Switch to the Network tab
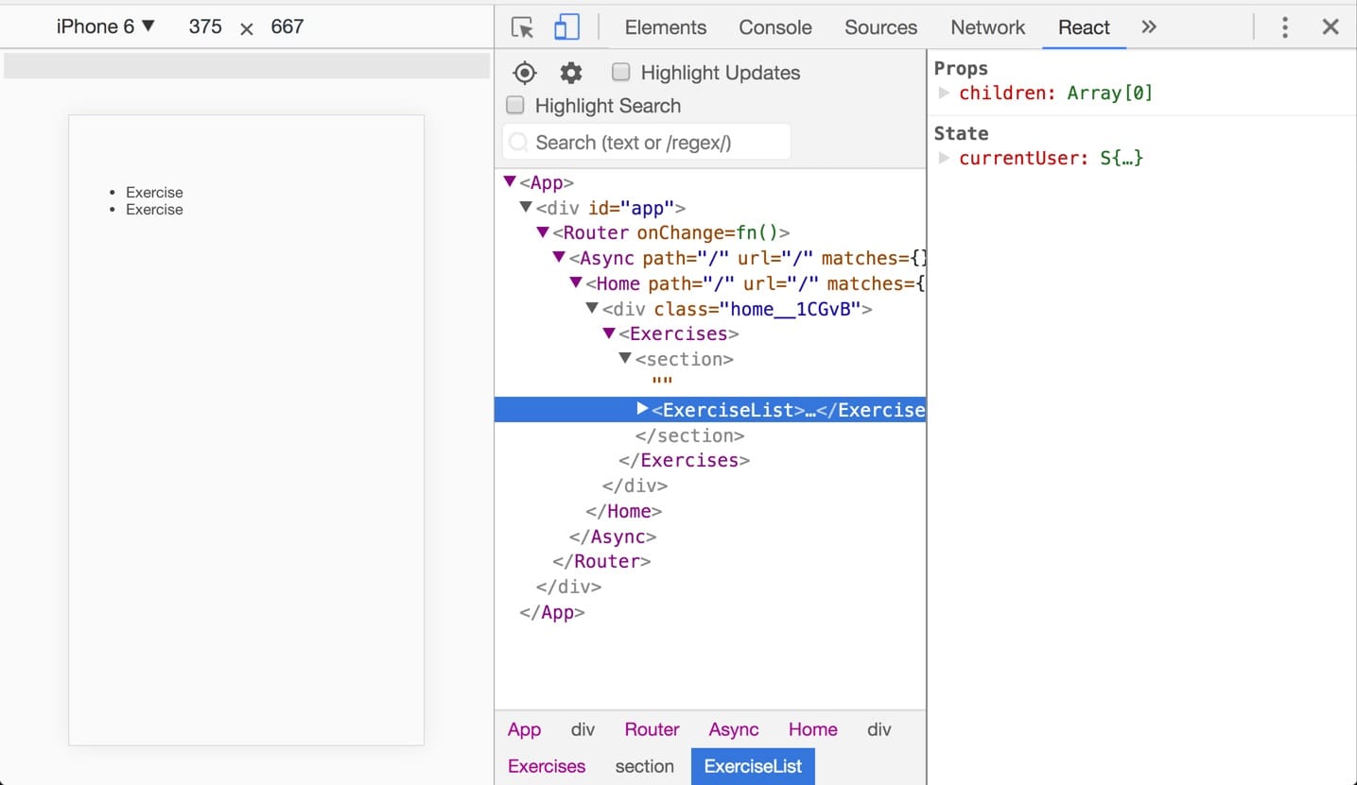This screenshot has width=1357, height=785. (x=988, y=27)
